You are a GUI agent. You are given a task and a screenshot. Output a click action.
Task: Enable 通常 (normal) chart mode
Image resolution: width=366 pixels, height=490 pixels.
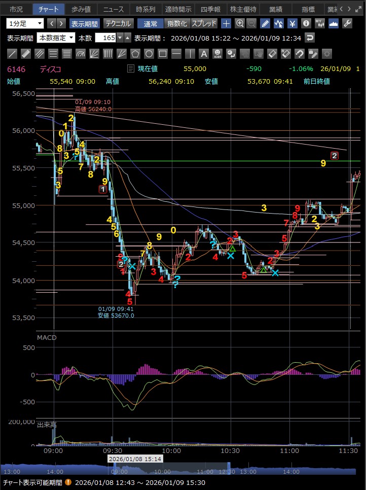pyautogui.click(x=150, y=23)
